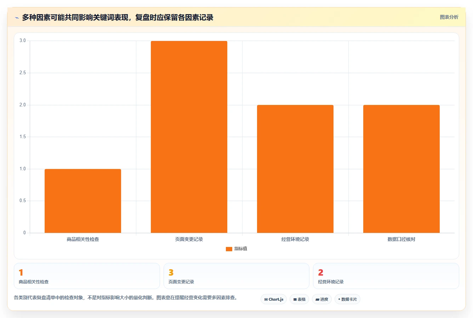Image resolution: width=473 pixels, height=318 pixels.
Task: Click the lightning icon beside the chart title
Action: click(17, 18)
